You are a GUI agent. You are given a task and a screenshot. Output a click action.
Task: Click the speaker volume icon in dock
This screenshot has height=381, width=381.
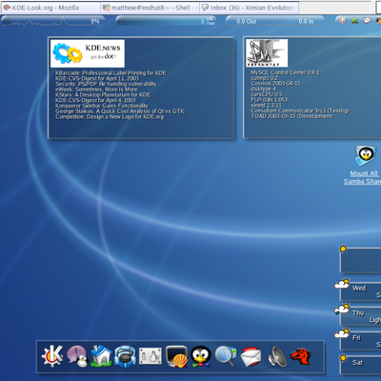point(277,356)
